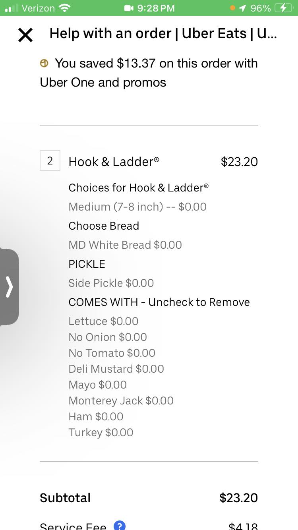
Task: Tap the screen recording camera indicator
Action: [x=129, y=8]
